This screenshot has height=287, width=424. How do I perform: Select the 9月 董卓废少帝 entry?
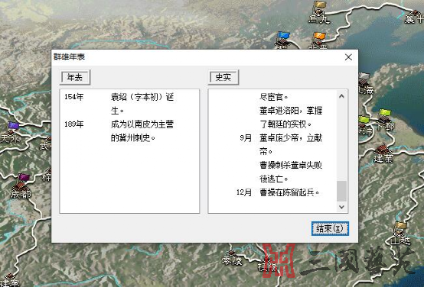[281, 144]
